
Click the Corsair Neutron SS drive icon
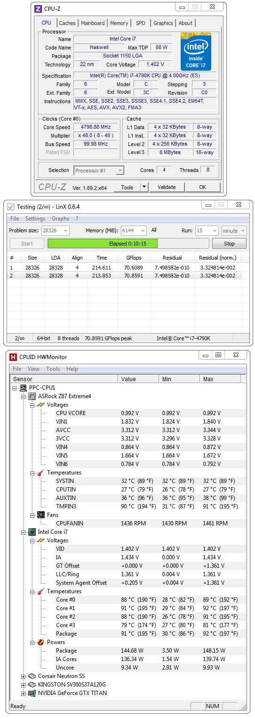coord(32,676)
